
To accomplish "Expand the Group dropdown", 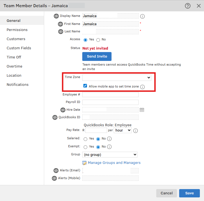I will [x=110, y=155].
